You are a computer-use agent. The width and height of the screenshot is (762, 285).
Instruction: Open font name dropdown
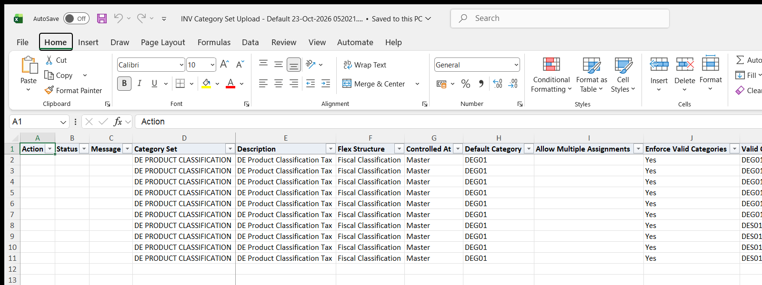[181, 65]
